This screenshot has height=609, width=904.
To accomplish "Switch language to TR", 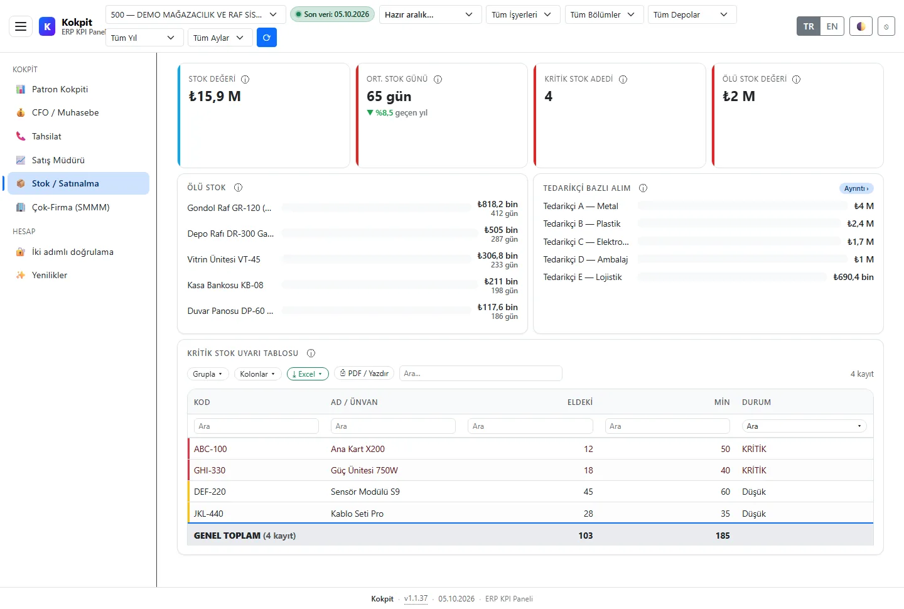I will pyautogui.click(x=809, y=26).
